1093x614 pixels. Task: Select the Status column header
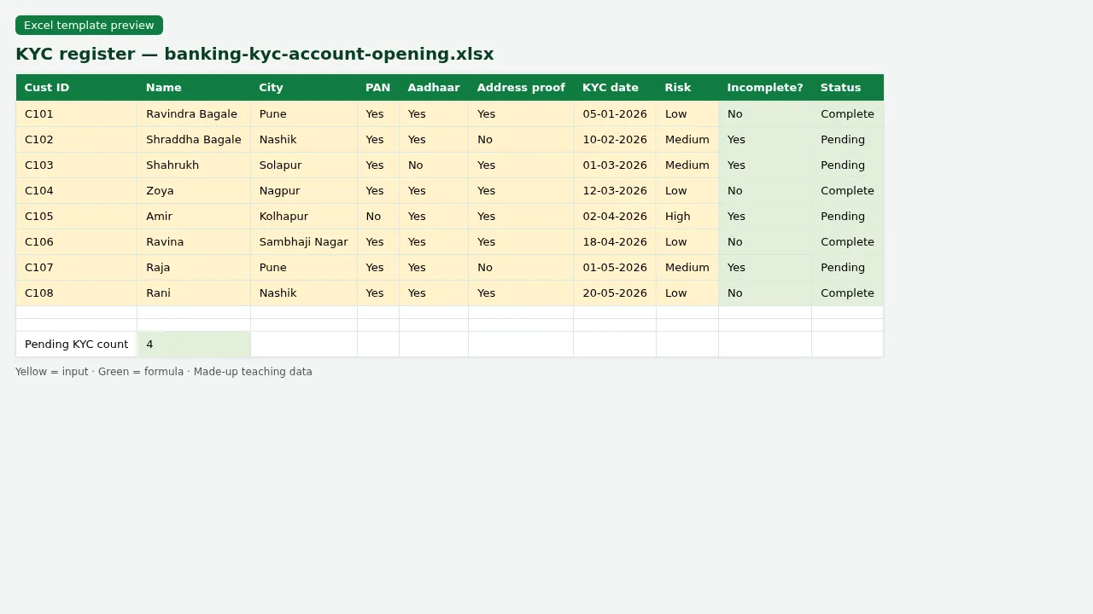[848, 88]
